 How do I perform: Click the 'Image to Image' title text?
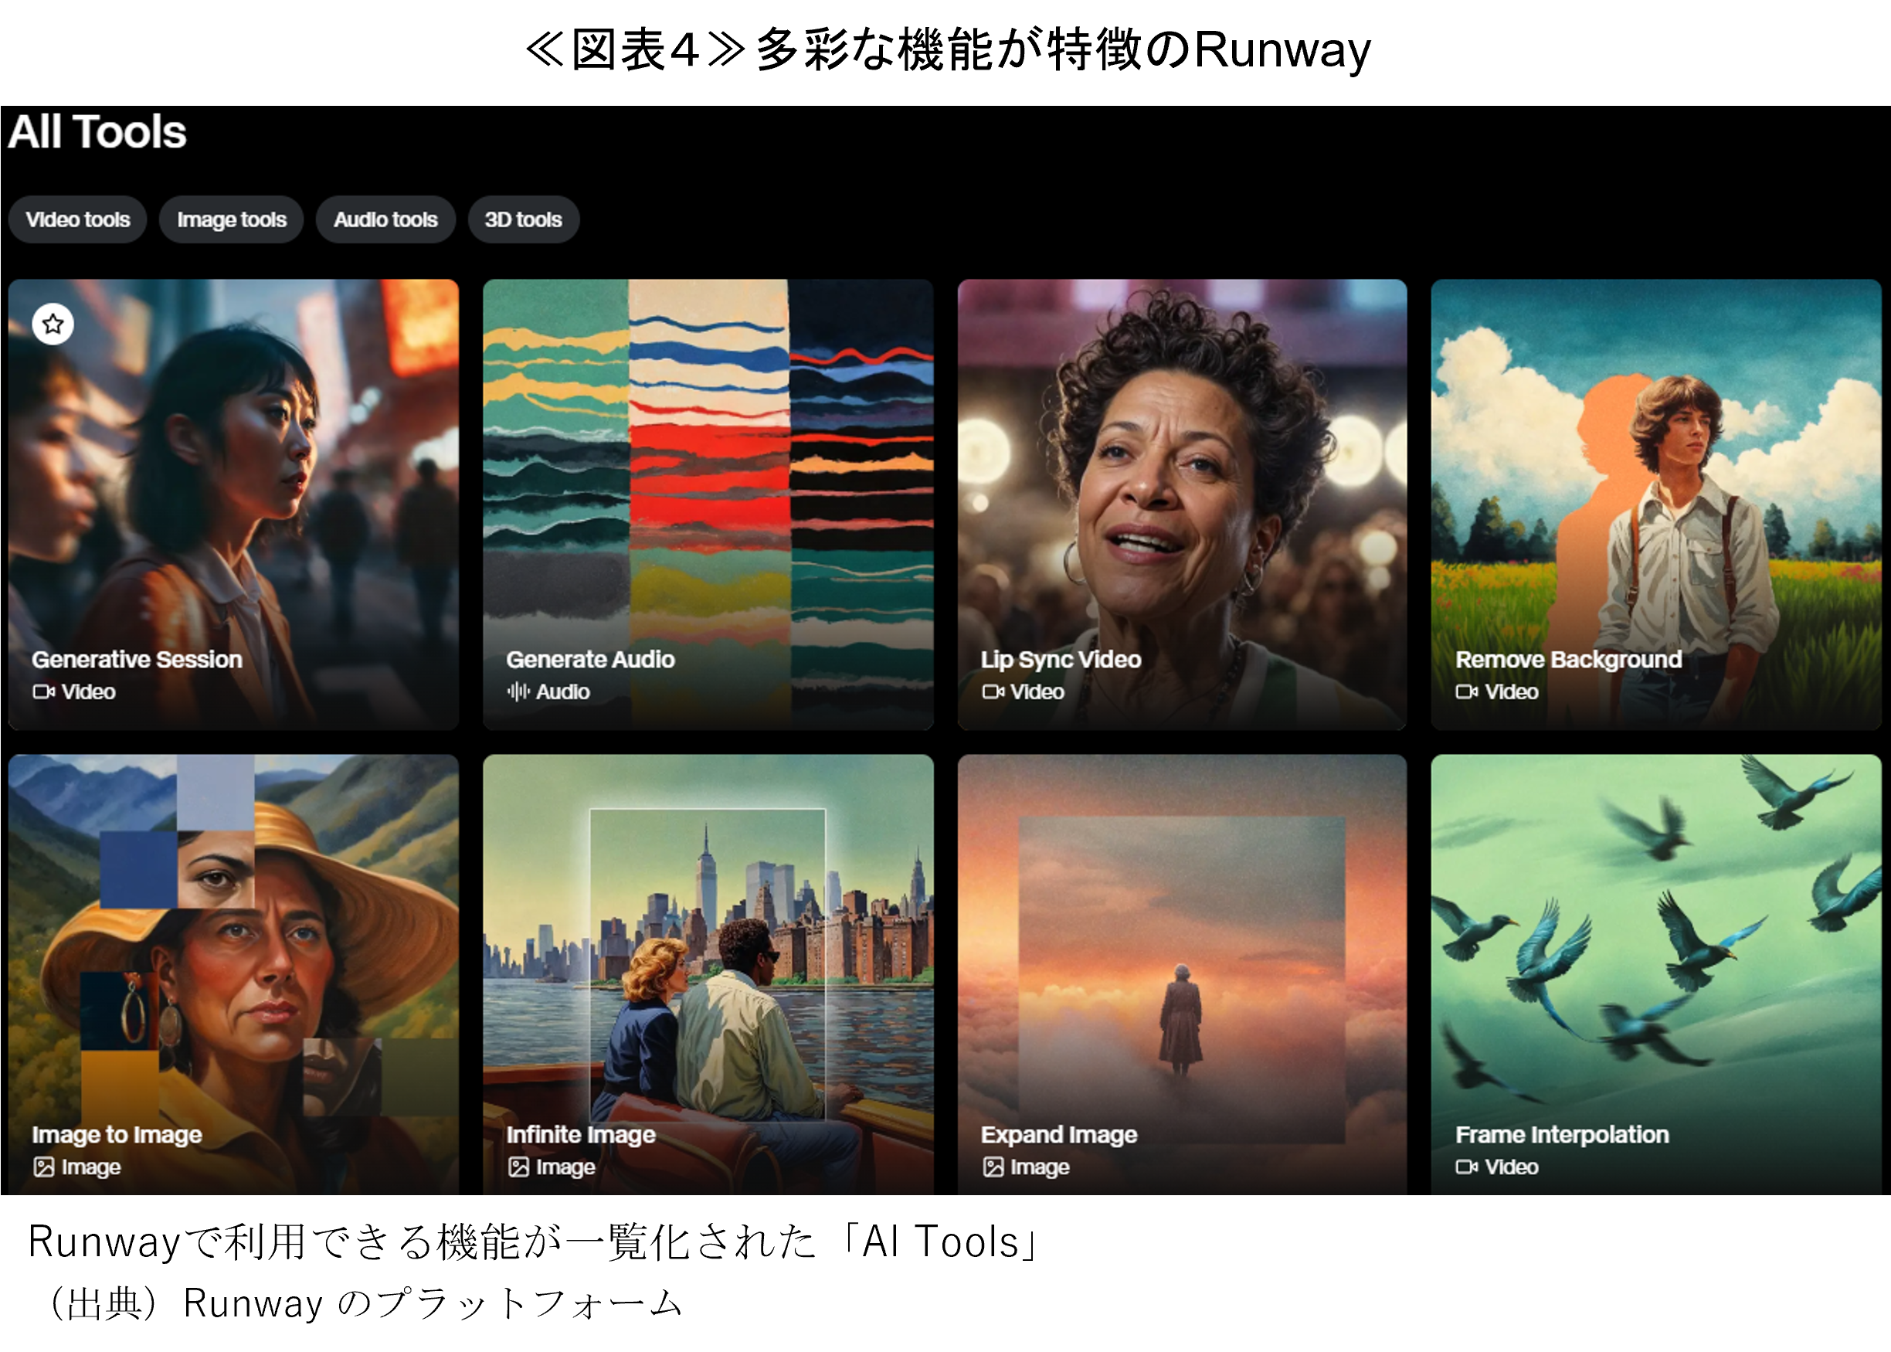[117, 1135]
